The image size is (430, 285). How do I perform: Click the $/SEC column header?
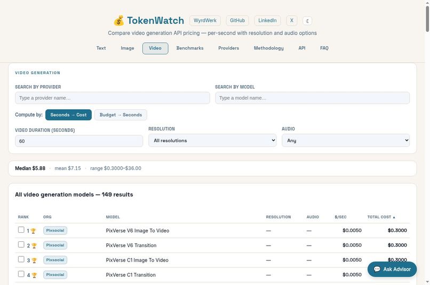pyautogui.click(x=340, y=217)
